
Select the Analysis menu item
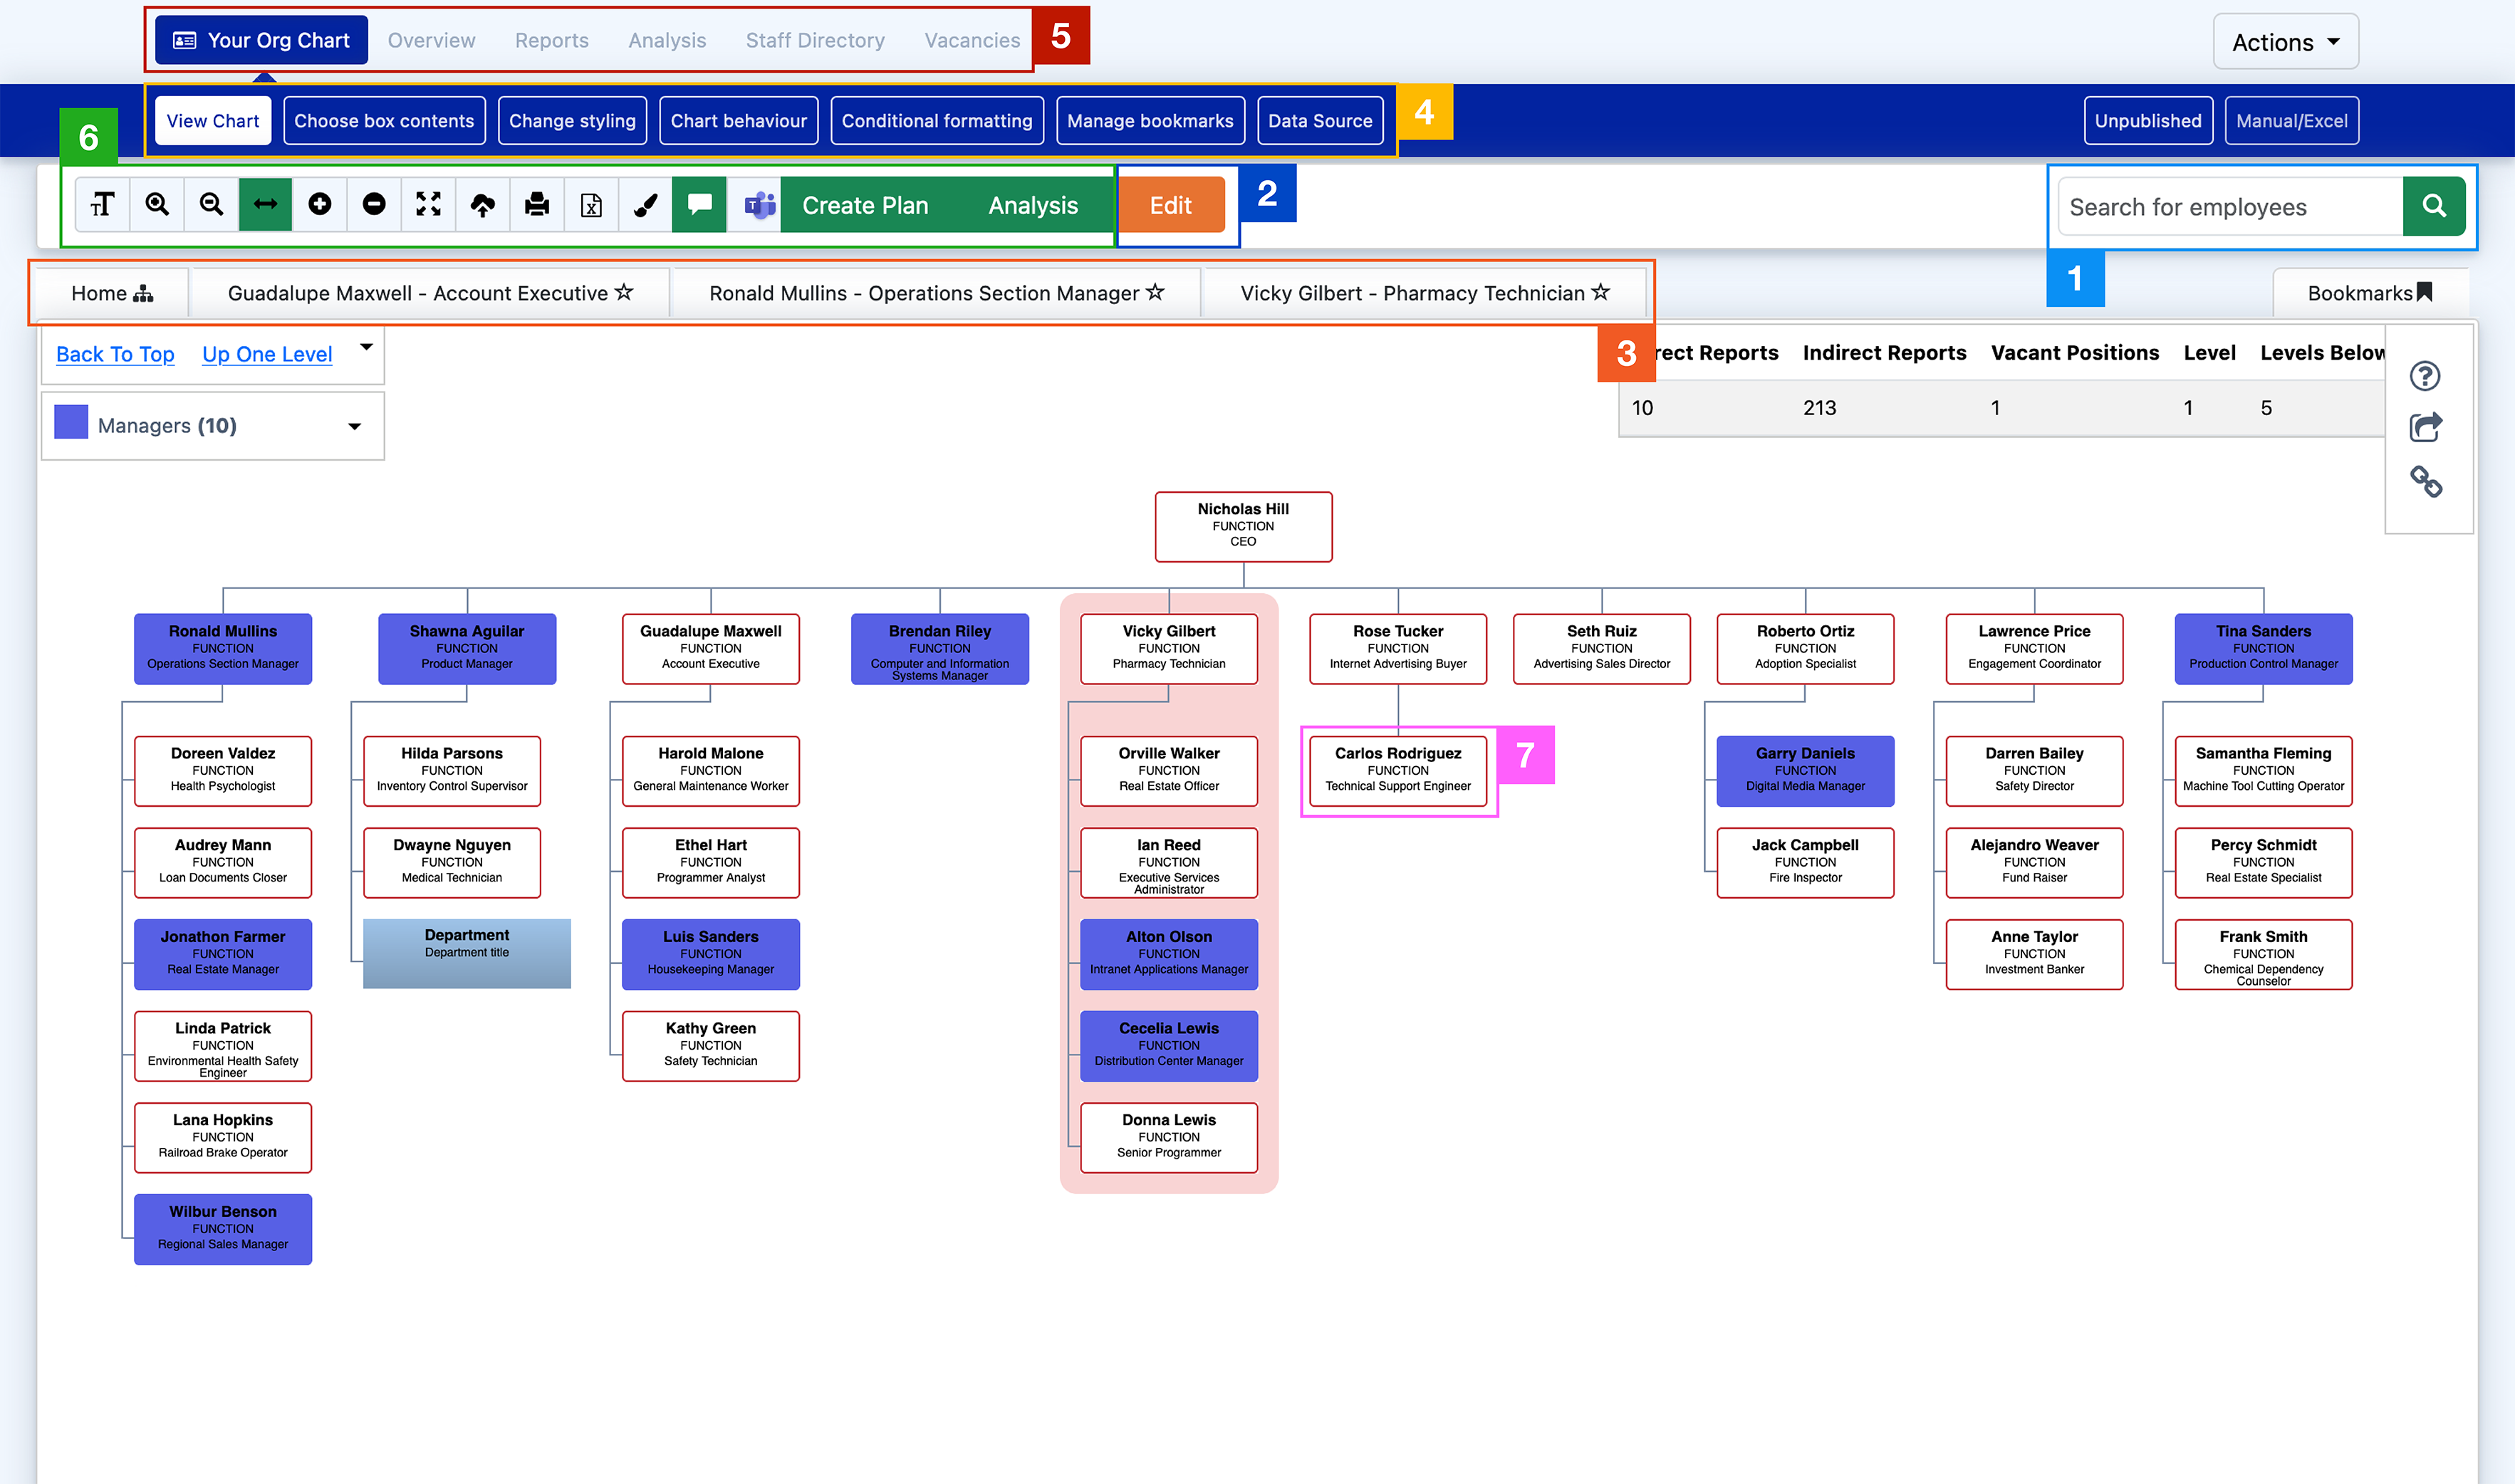coord(667,39)
